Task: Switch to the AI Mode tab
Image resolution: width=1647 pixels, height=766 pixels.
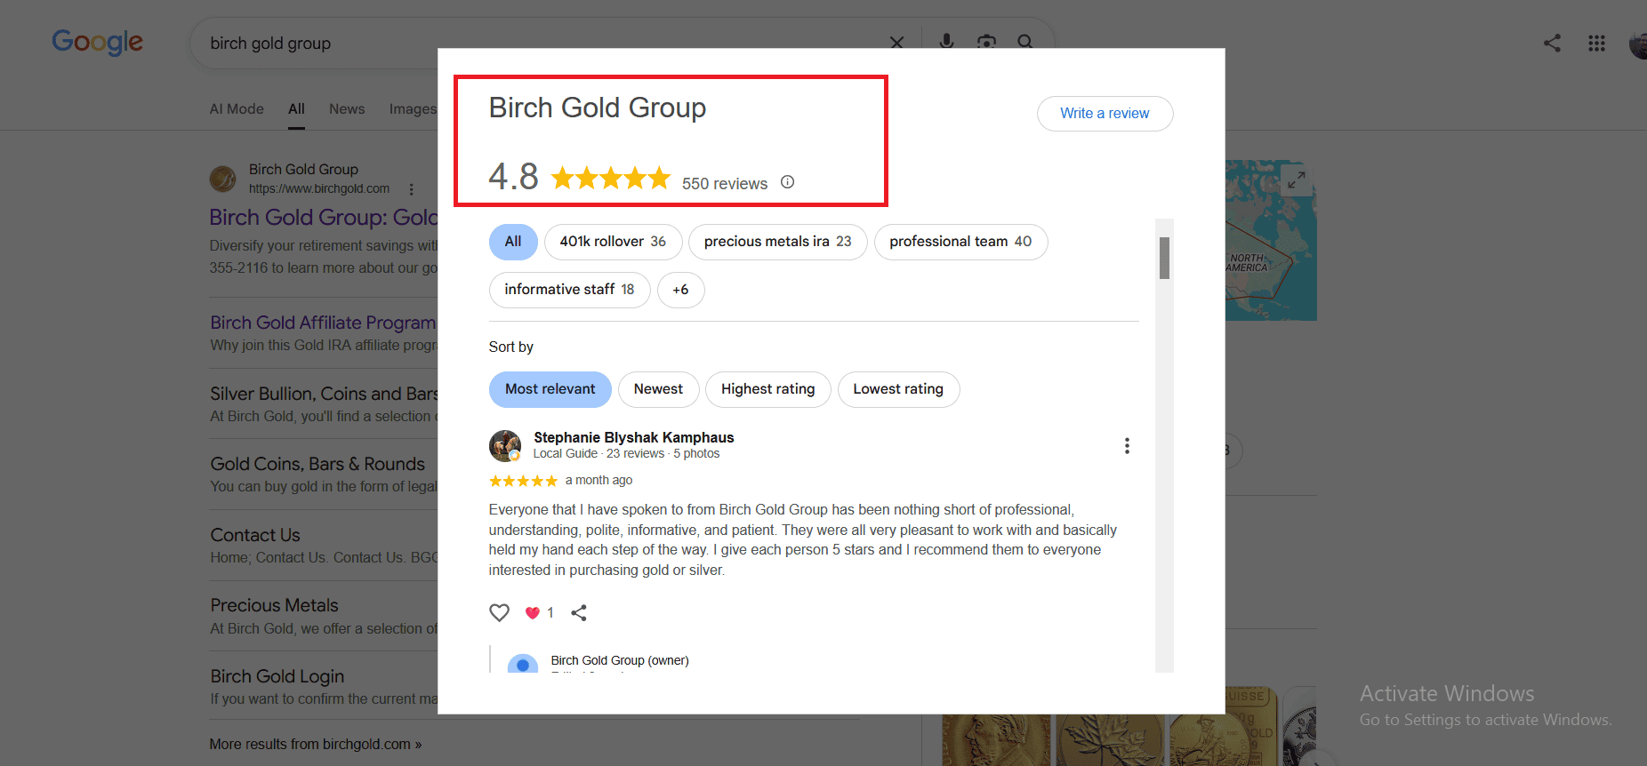Action: pos(237,108)
